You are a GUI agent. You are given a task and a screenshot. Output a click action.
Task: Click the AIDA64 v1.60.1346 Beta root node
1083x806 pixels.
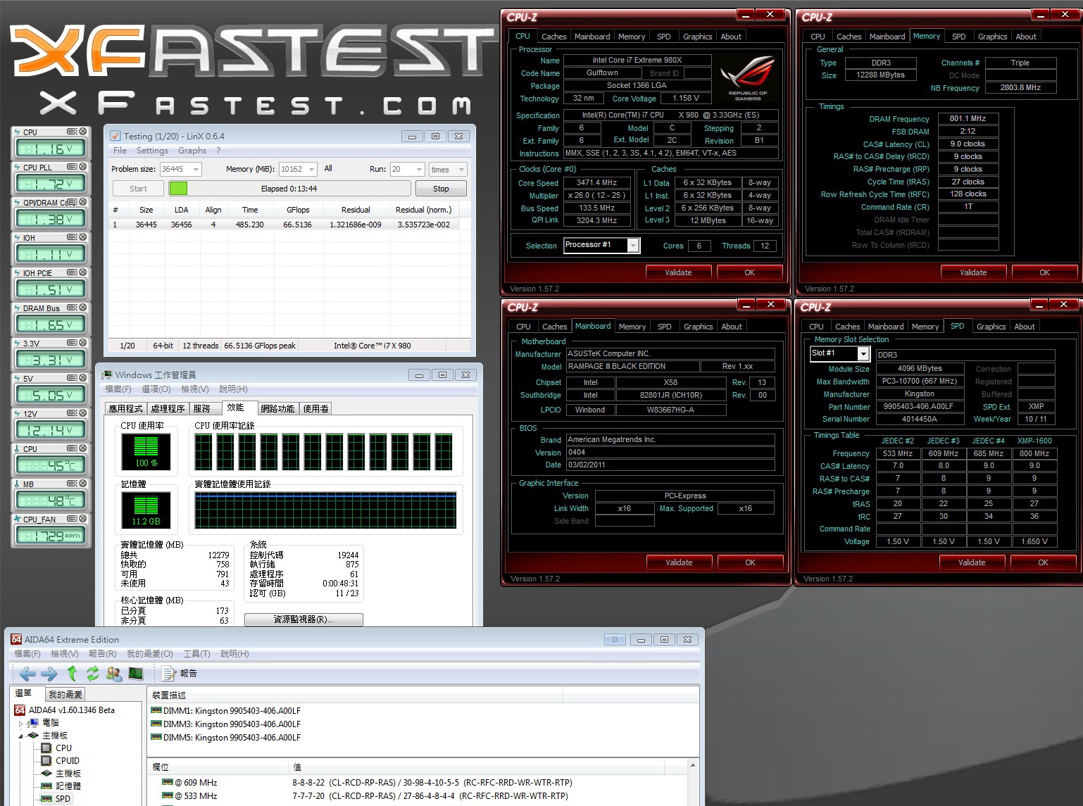pyautogui.click(x=71, y=710)
